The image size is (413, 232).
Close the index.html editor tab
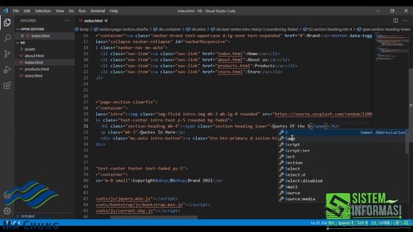(x=106, y=21)
